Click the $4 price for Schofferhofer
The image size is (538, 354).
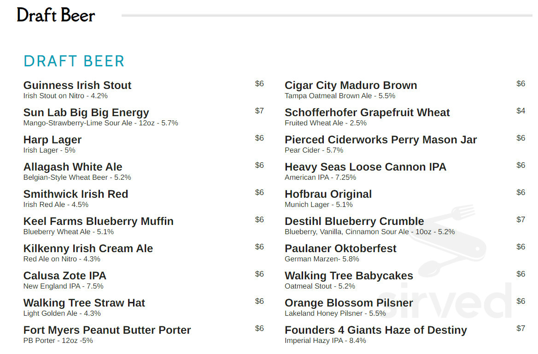pyautogui.click(x=520, y=111)
